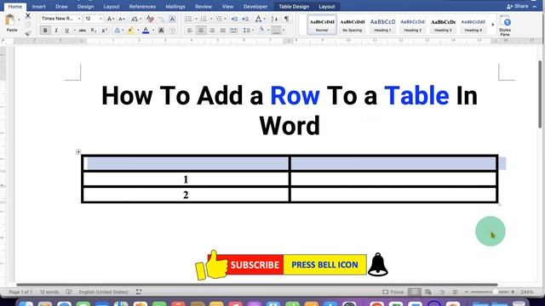545x306 pixels.
Task: Justify paragraph text
Action: (x=223, y=31)
